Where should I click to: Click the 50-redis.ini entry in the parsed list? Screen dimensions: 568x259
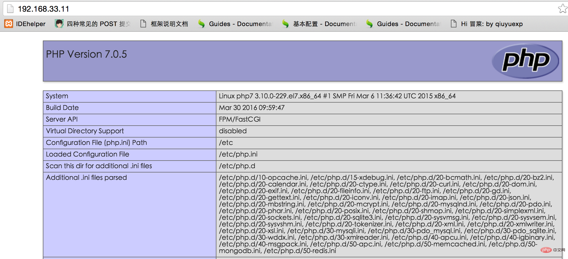coord(300,251)
